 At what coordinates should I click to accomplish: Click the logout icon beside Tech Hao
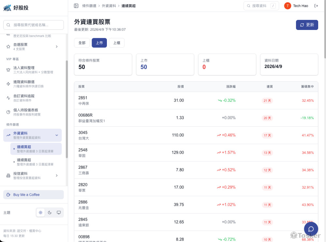316,6
